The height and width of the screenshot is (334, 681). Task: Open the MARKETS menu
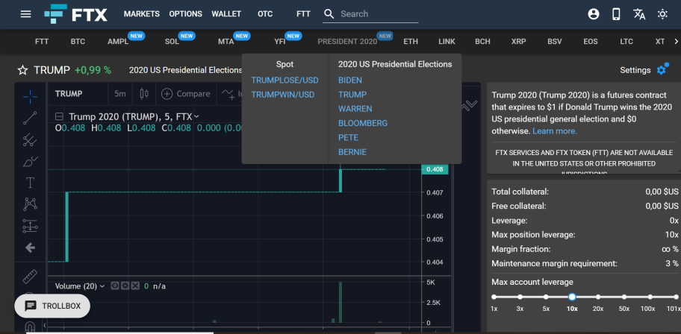pos(142,14)
